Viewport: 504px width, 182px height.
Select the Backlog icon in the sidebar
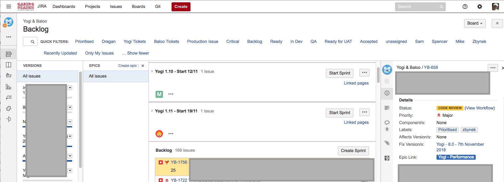pyautogui.click(x=9, y=54)
